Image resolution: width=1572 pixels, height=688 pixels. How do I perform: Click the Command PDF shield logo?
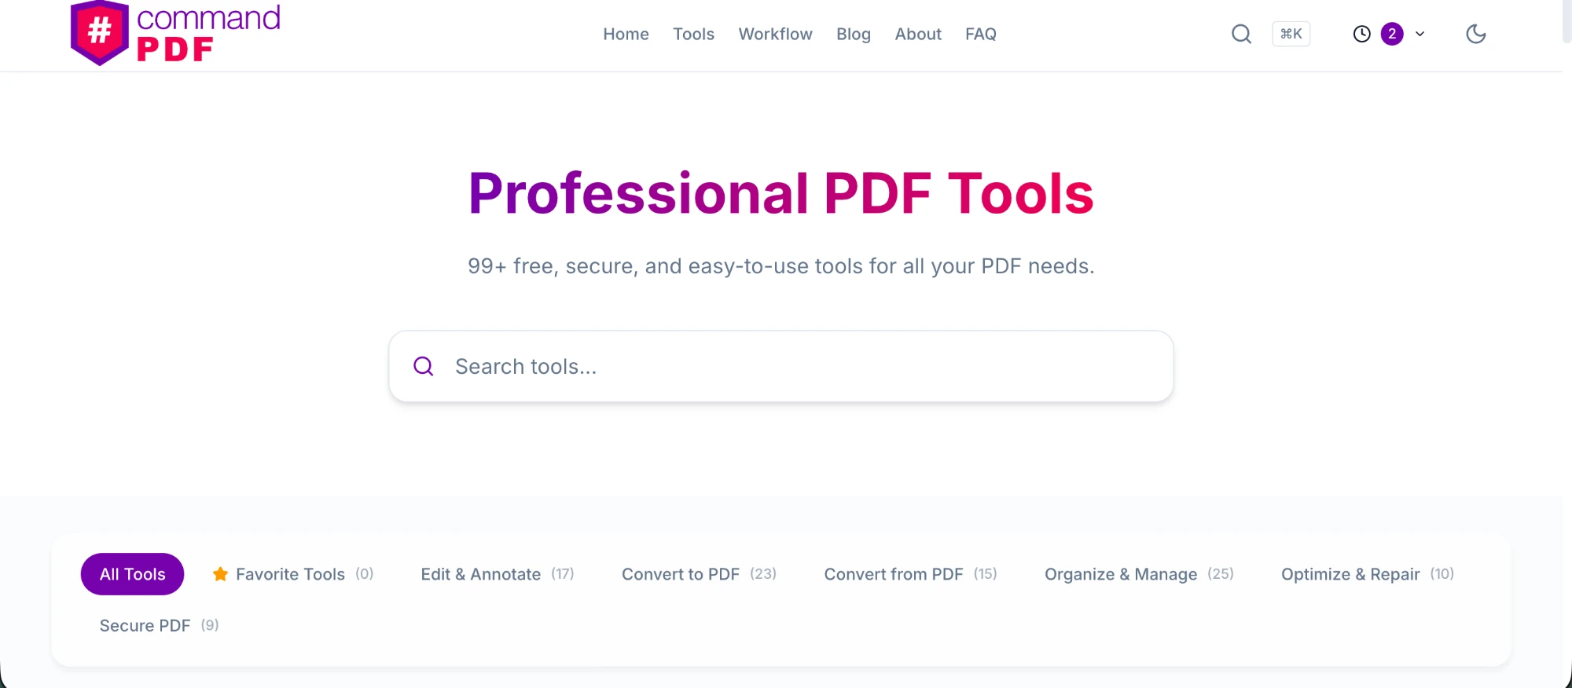(99, 33)
